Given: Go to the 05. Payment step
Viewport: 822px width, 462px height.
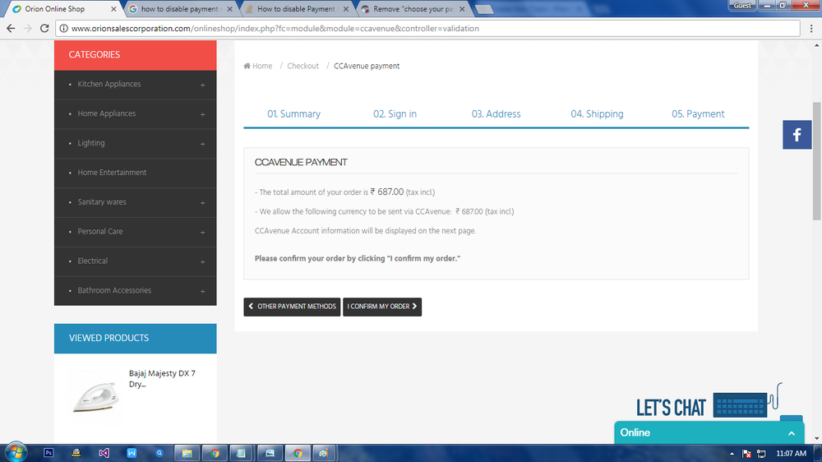Looking at the screenshot, I should pos(698,113).
